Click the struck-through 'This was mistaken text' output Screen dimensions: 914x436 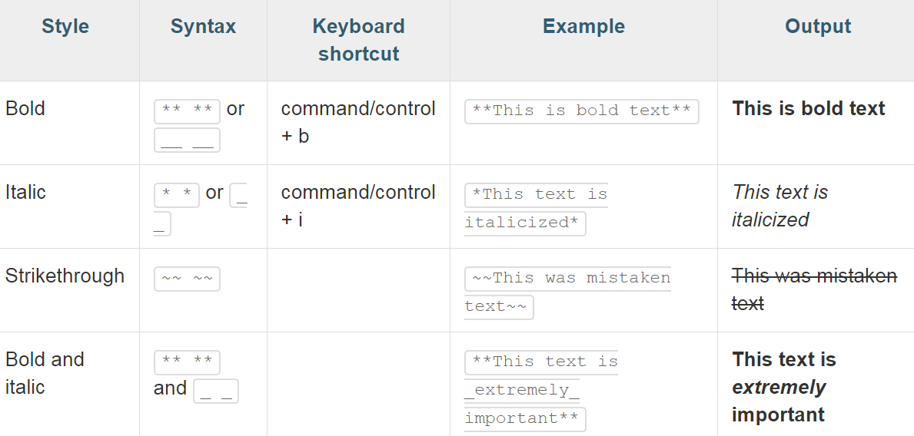click(814, 289)
